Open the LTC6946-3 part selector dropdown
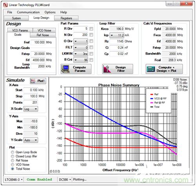This screenshot has width=196, height=186. click(x=13, y=180)
